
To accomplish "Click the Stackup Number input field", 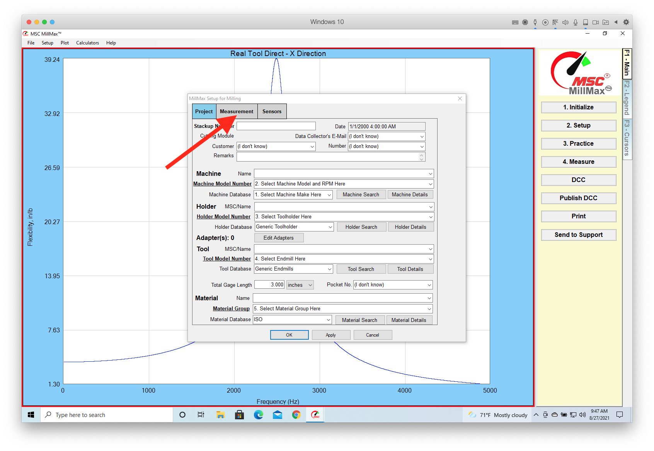I will click(276, 126).
